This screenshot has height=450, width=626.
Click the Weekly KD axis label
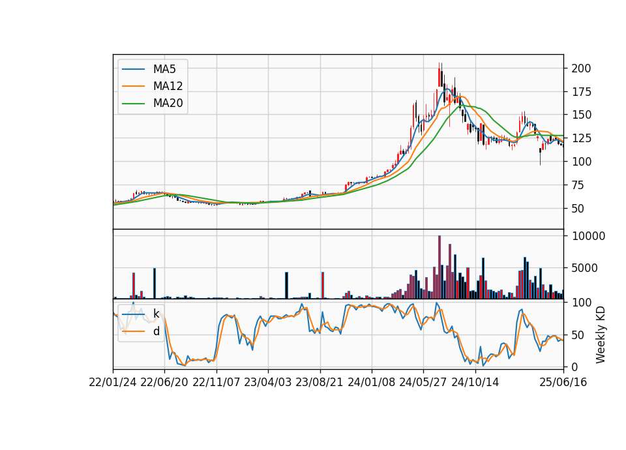pos(600,335)
